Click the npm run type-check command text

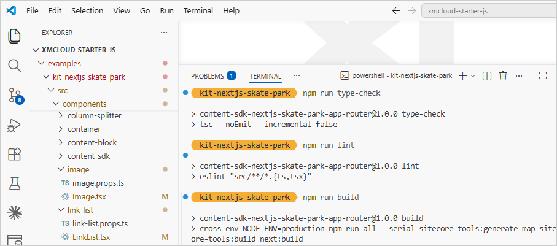[341, 93]
